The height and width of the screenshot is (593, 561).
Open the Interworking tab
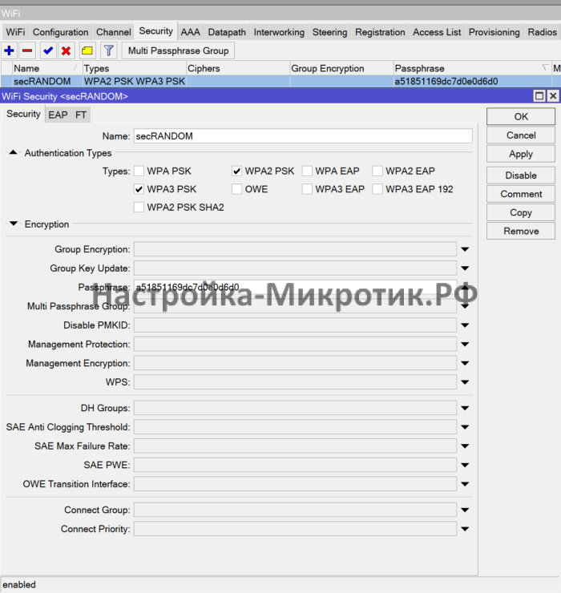[x=279, y=32]
